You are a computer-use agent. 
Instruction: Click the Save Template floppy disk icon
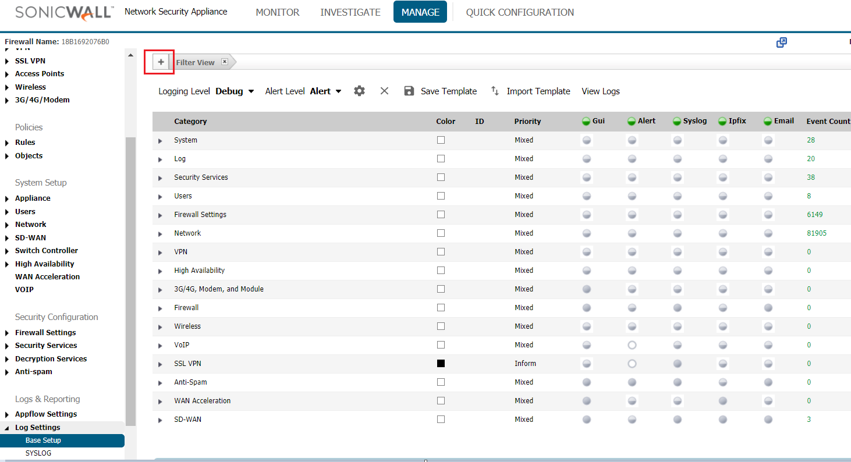[x=409, y=91]
